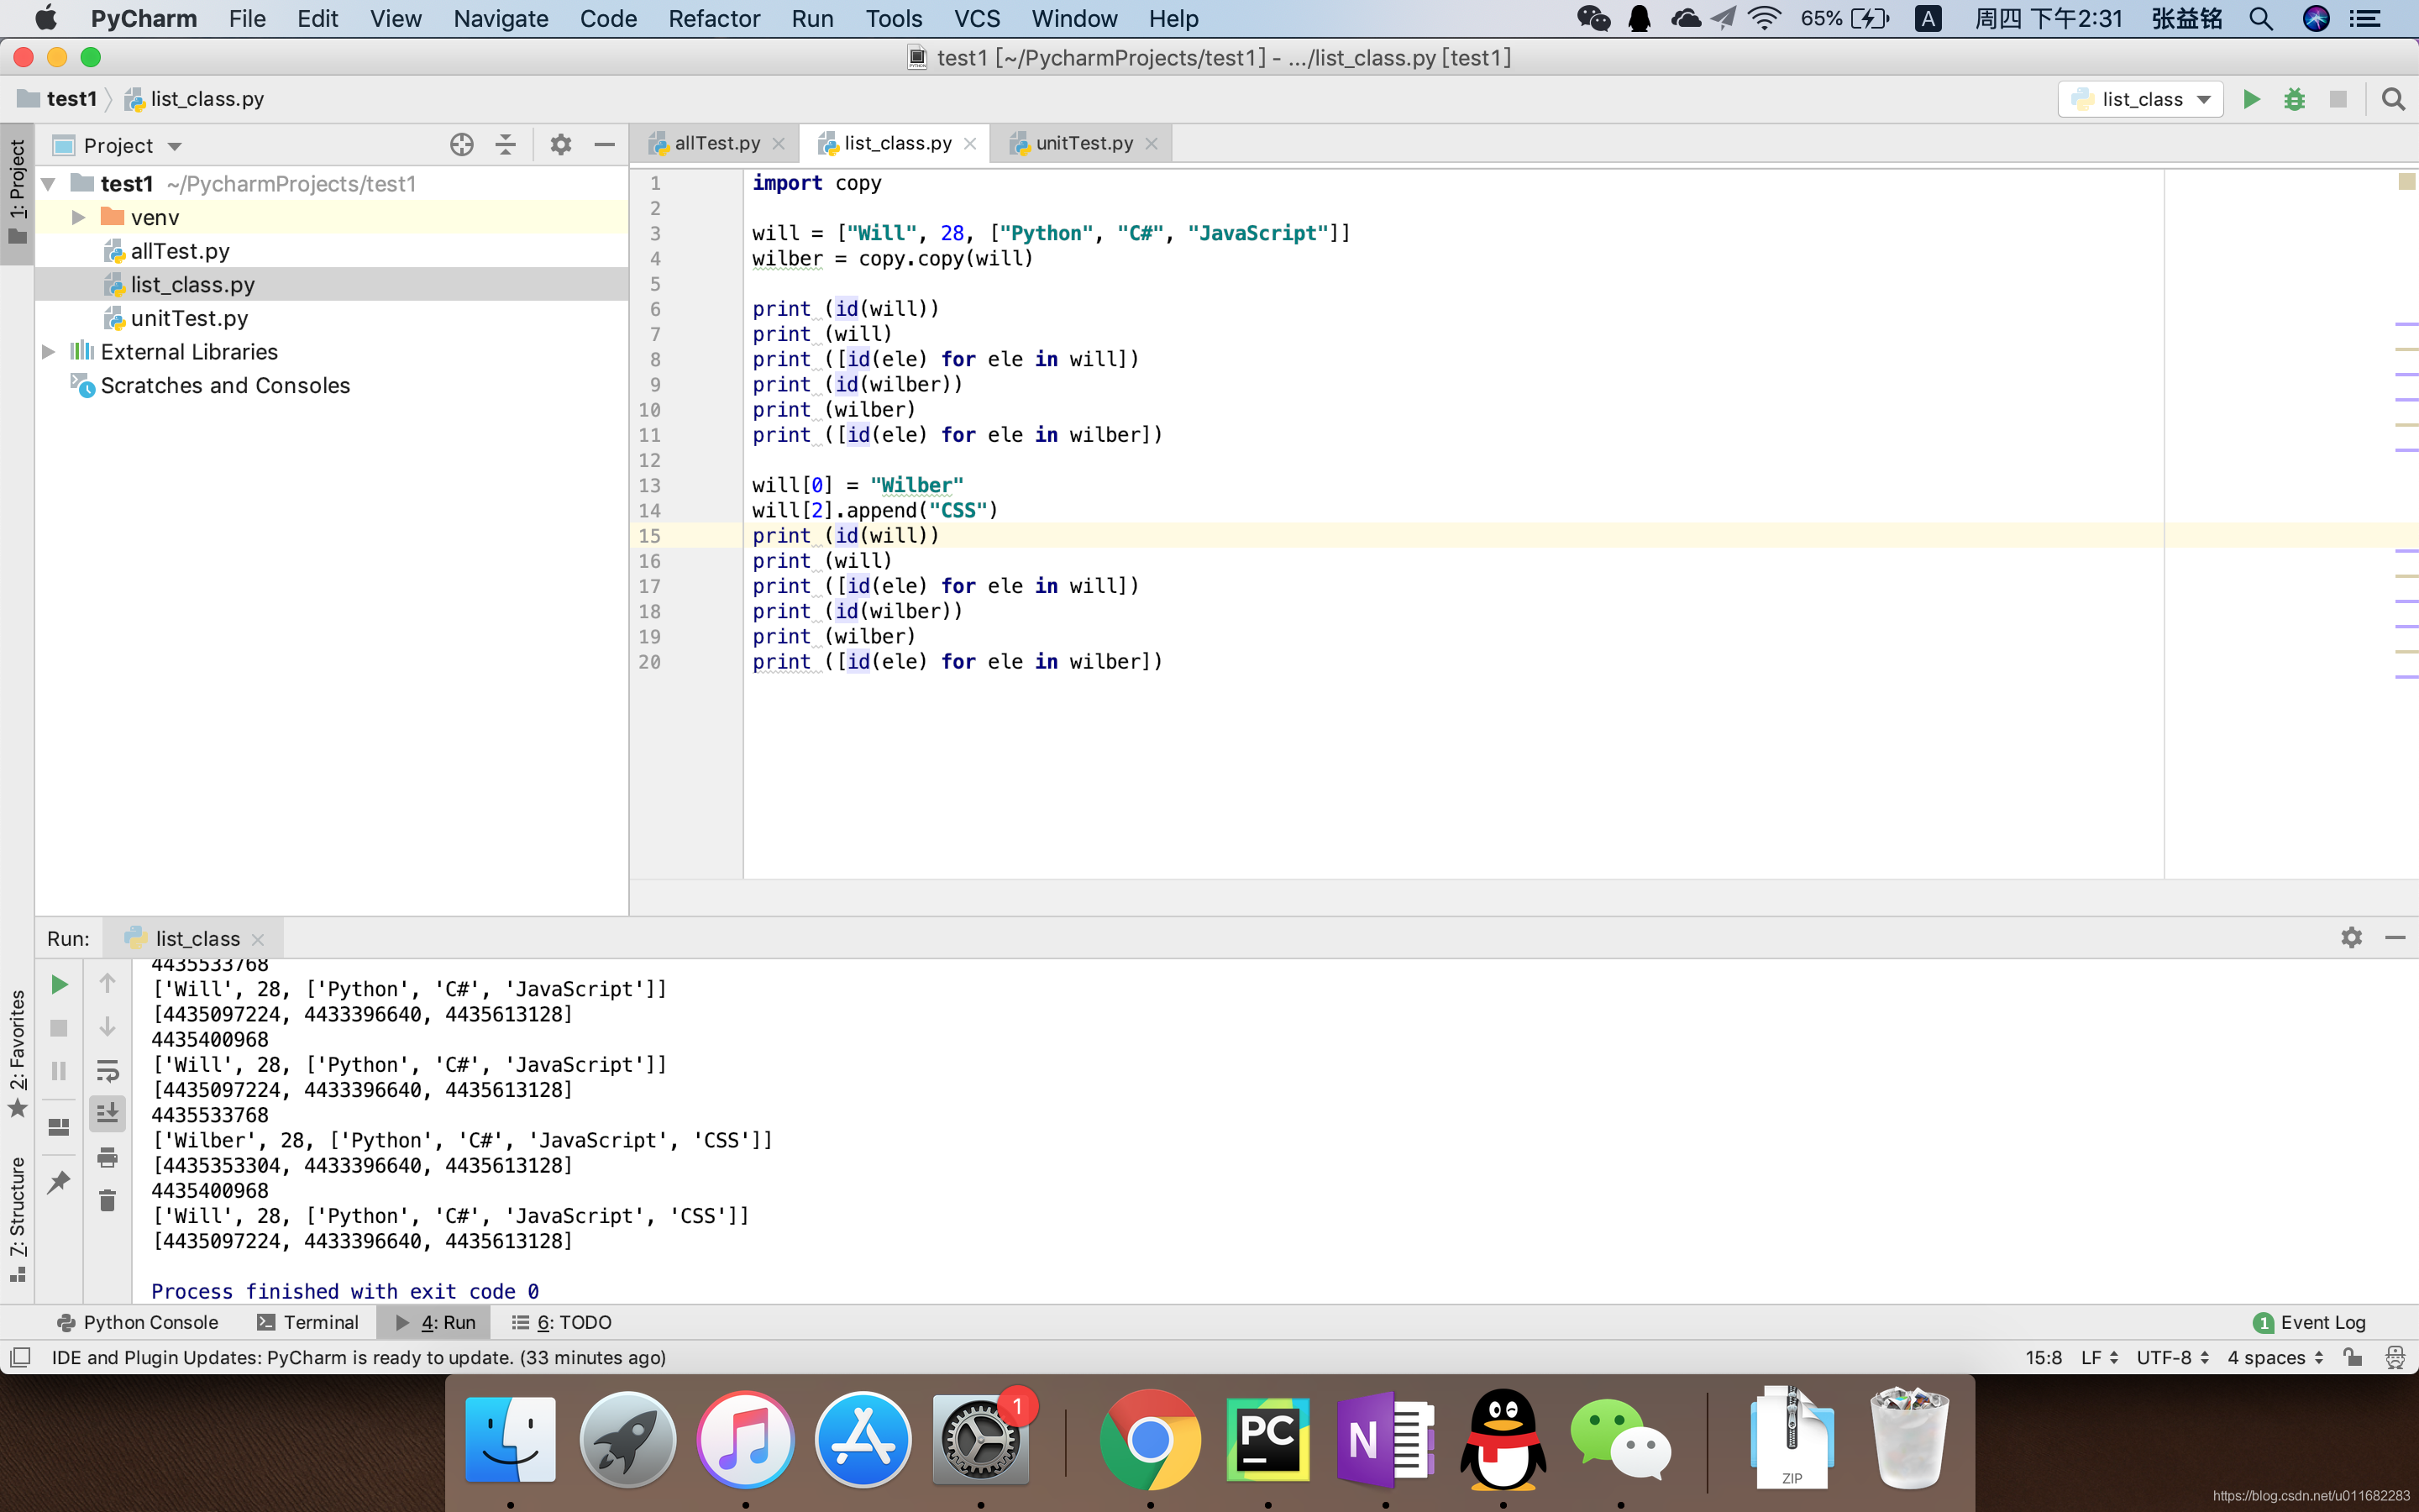Open the Event Log

(2310, 1322)
